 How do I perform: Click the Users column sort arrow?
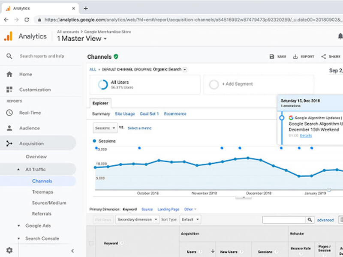click(x=213, y=251)
